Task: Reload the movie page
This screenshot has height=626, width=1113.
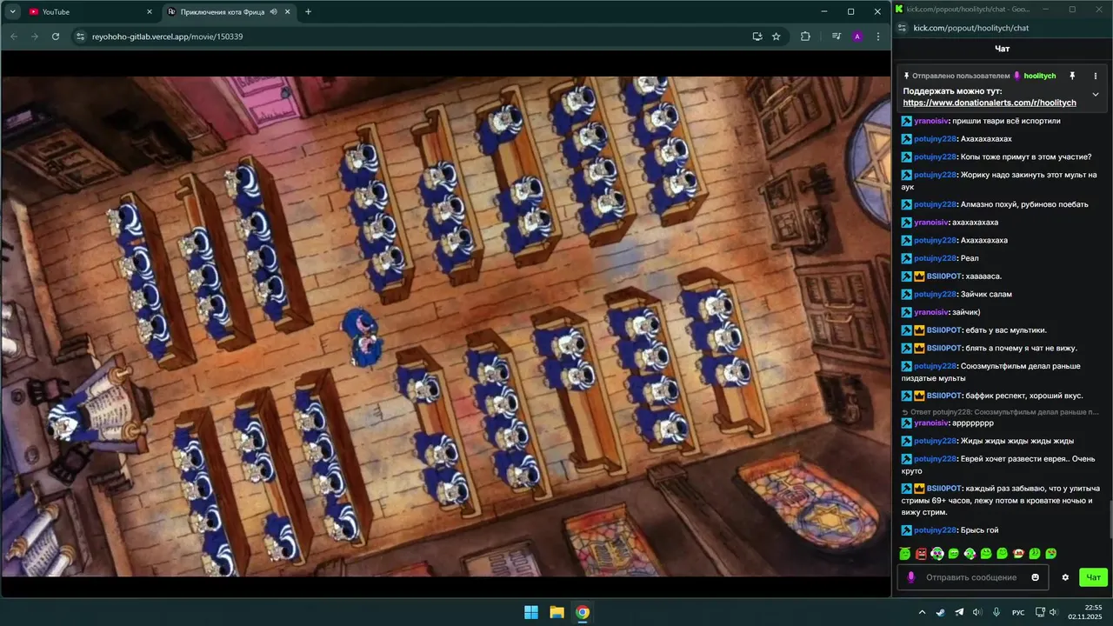Action: click(x=56, y=37)
